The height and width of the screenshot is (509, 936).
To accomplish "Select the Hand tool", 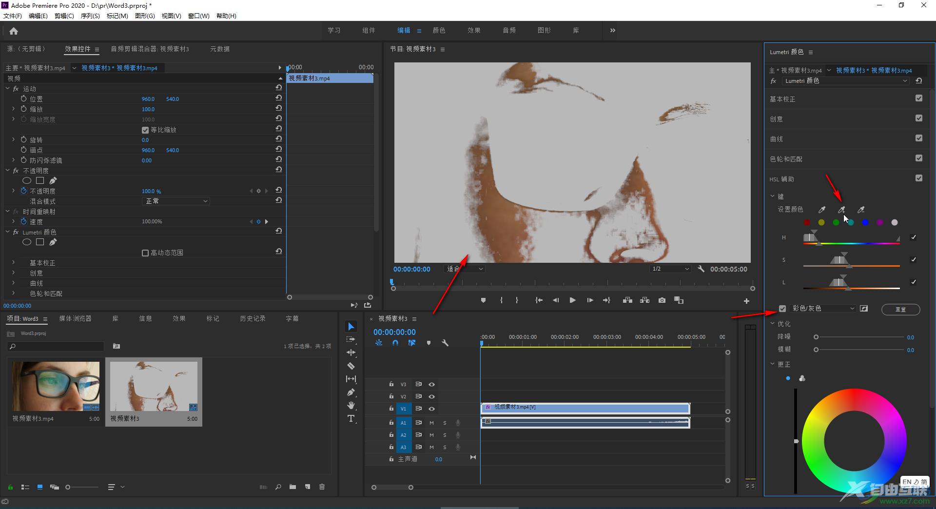I will 351,405.
